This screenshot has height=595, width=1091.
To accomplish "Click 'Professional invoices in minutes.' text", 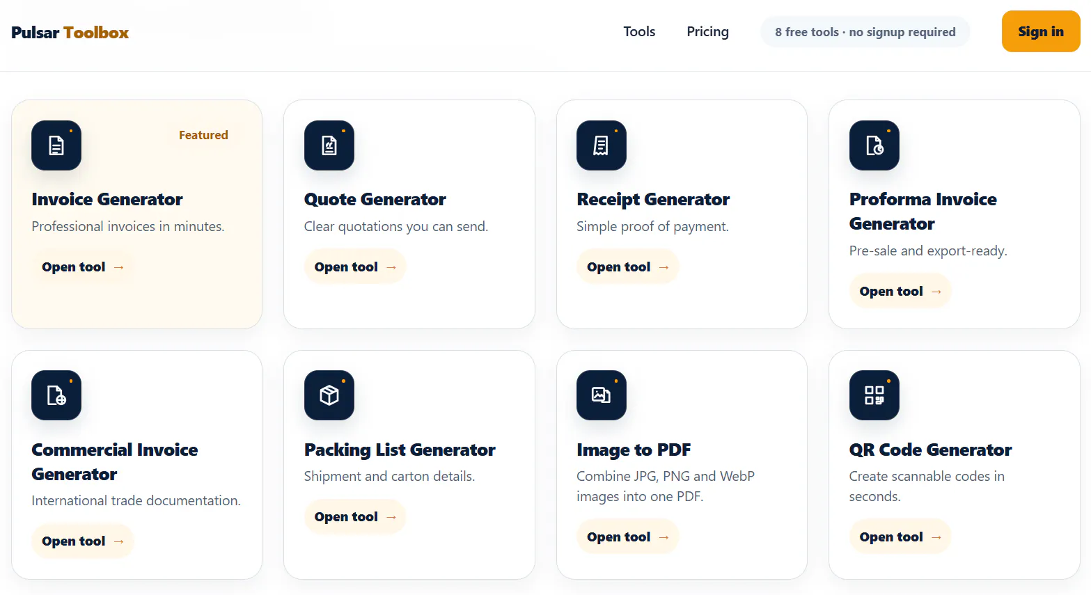I will pos(128,226).
